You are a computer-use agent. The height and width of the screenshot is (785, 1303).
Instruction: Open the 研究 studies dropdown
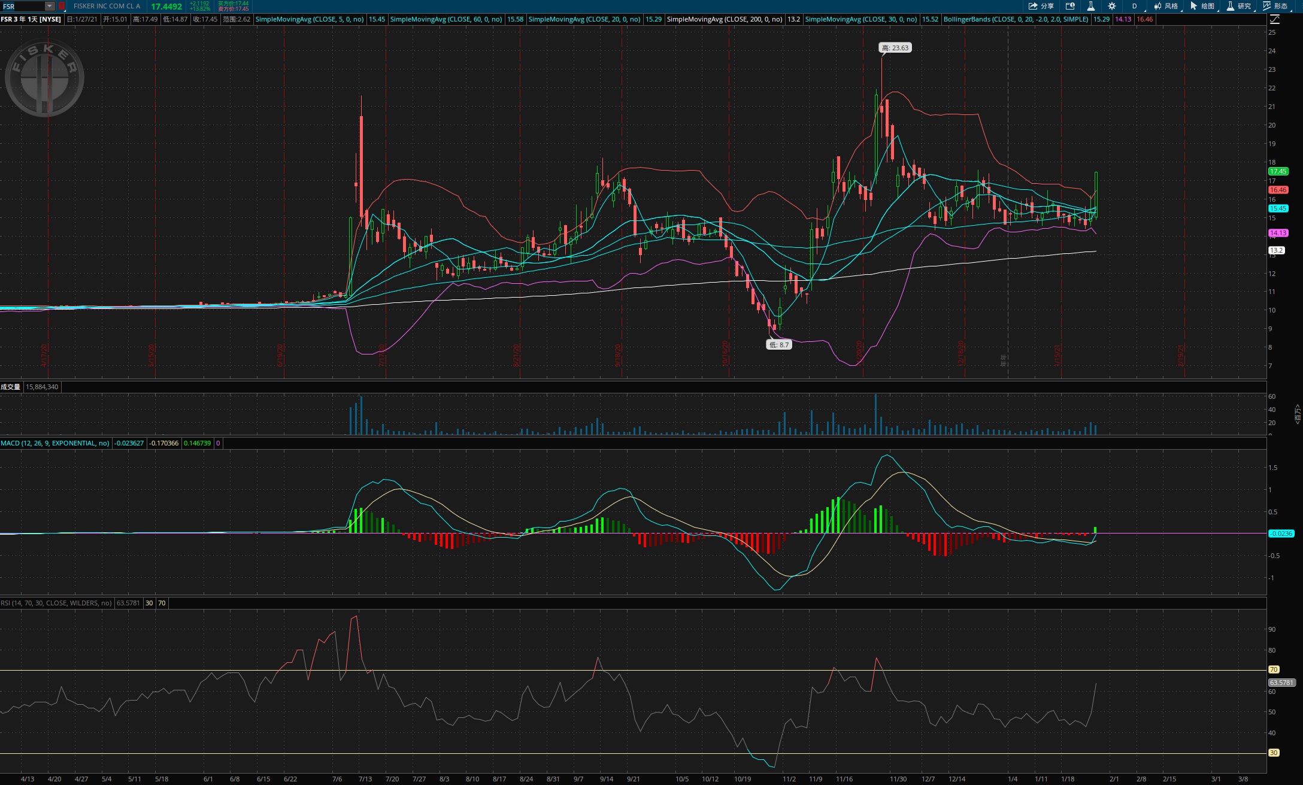point(1239,6)
